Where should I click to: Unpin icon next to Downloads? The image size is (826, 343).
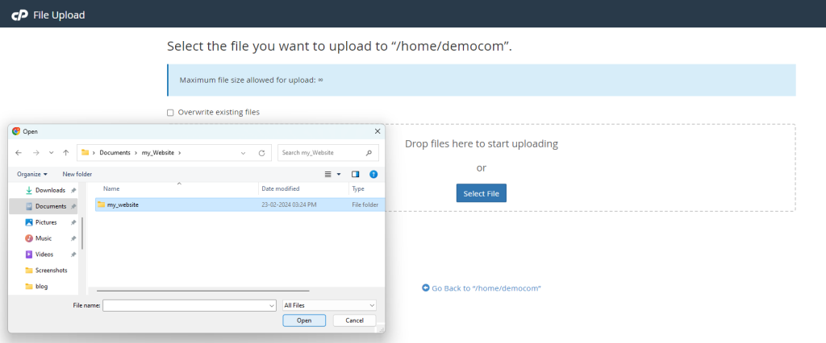coord(73,191)
